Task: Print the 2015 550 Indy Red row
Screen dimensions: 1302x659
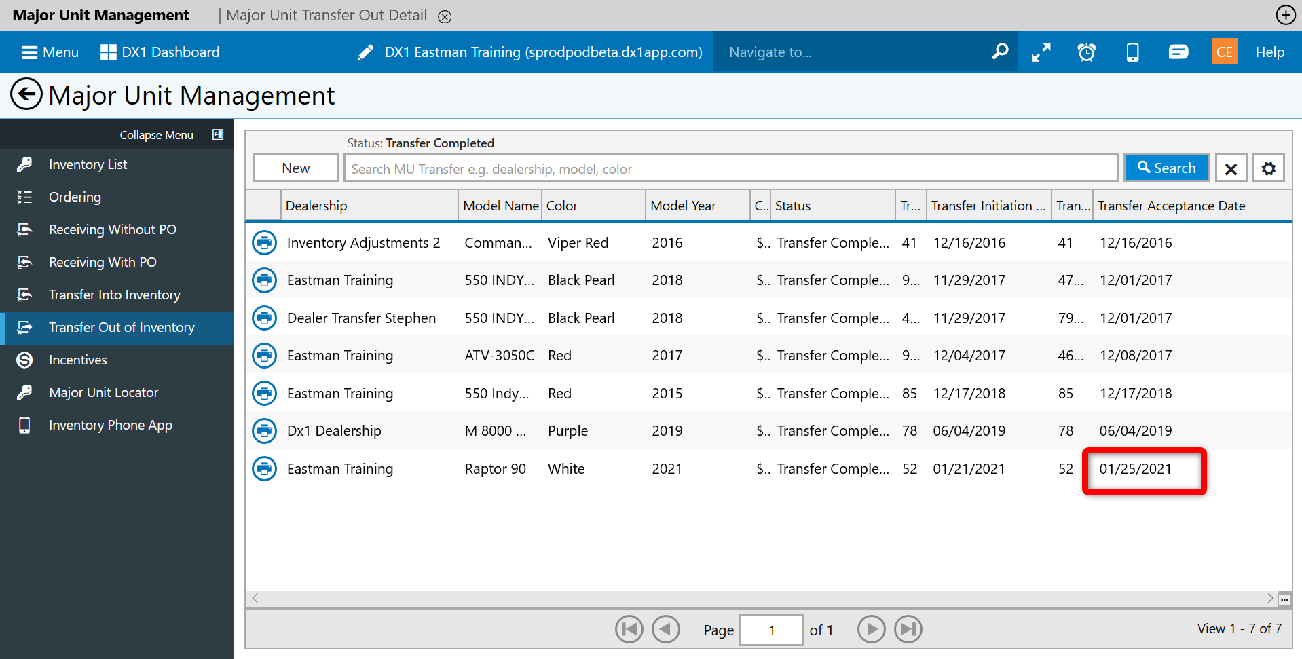Action: [x=264, y=393]
